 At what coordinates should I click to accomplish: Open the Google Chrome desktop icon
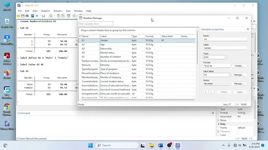(x=7, y=110)
